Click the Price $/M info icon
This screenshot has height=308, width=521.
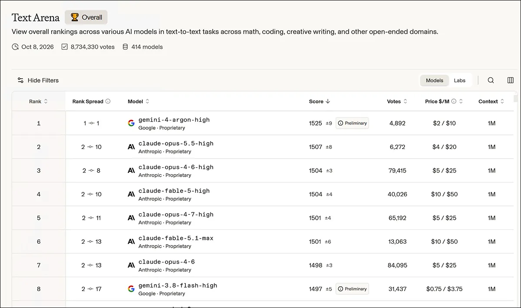(454, 101)
